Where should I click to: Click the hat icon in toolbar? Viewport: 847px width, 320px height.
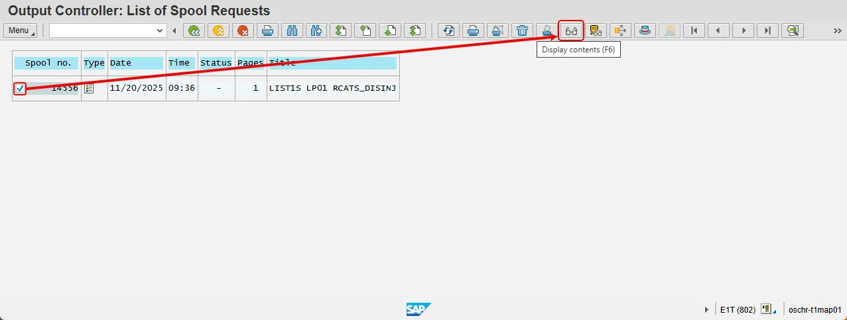tap(645, 30)
